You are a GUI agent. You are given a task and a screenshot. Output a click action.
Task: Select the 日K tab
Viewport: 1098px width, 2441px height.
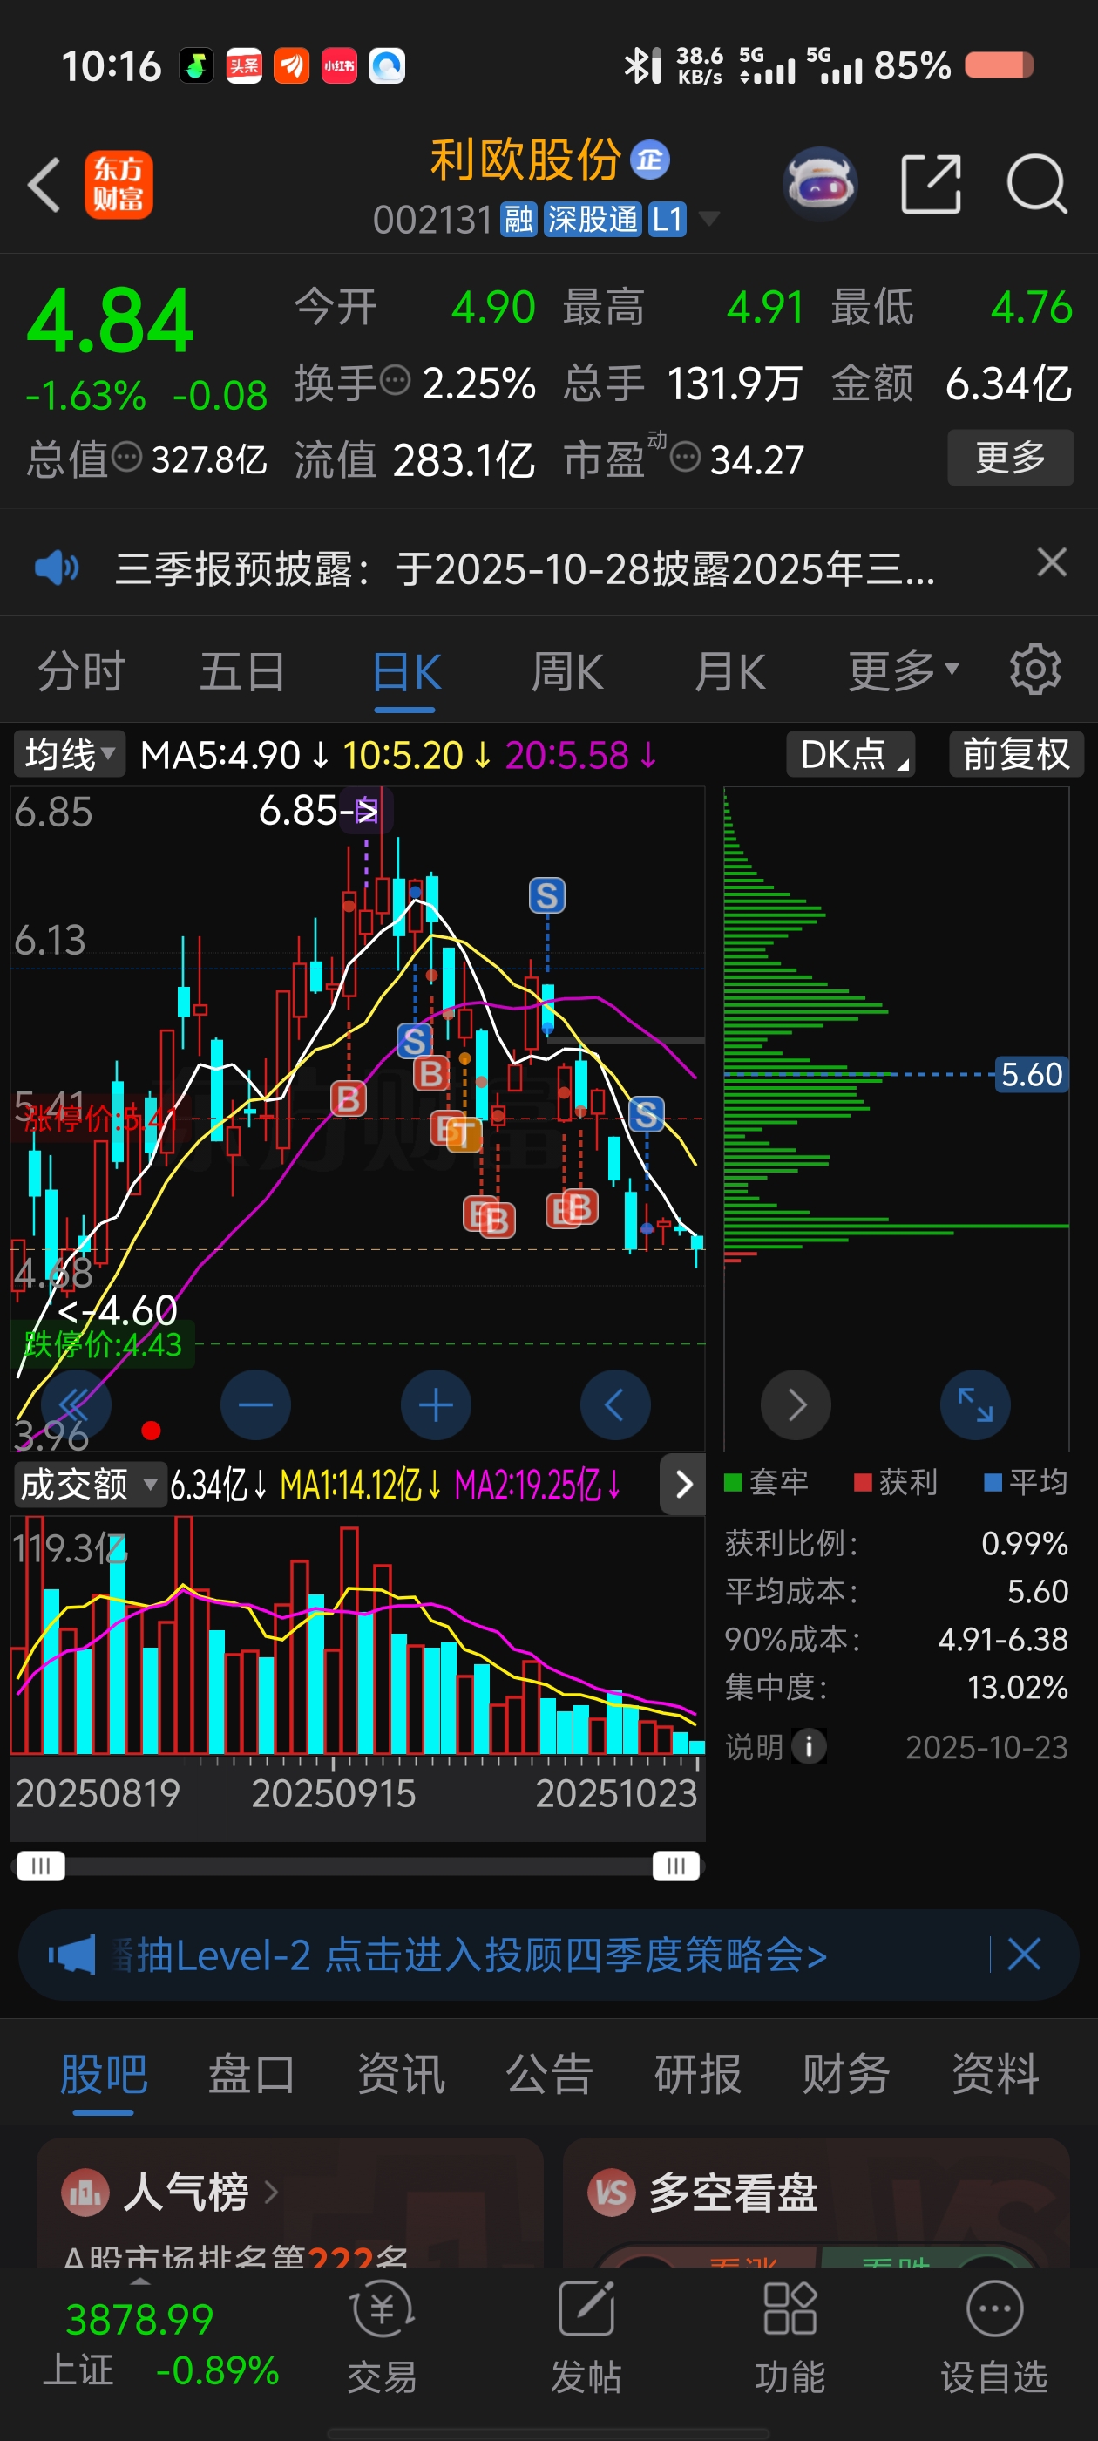(405, 673)
